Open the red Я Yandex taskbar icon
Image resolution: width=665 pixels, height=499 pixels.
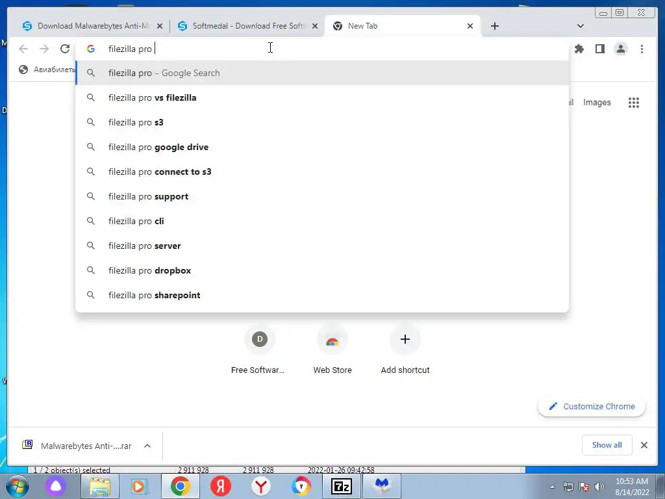221,486
